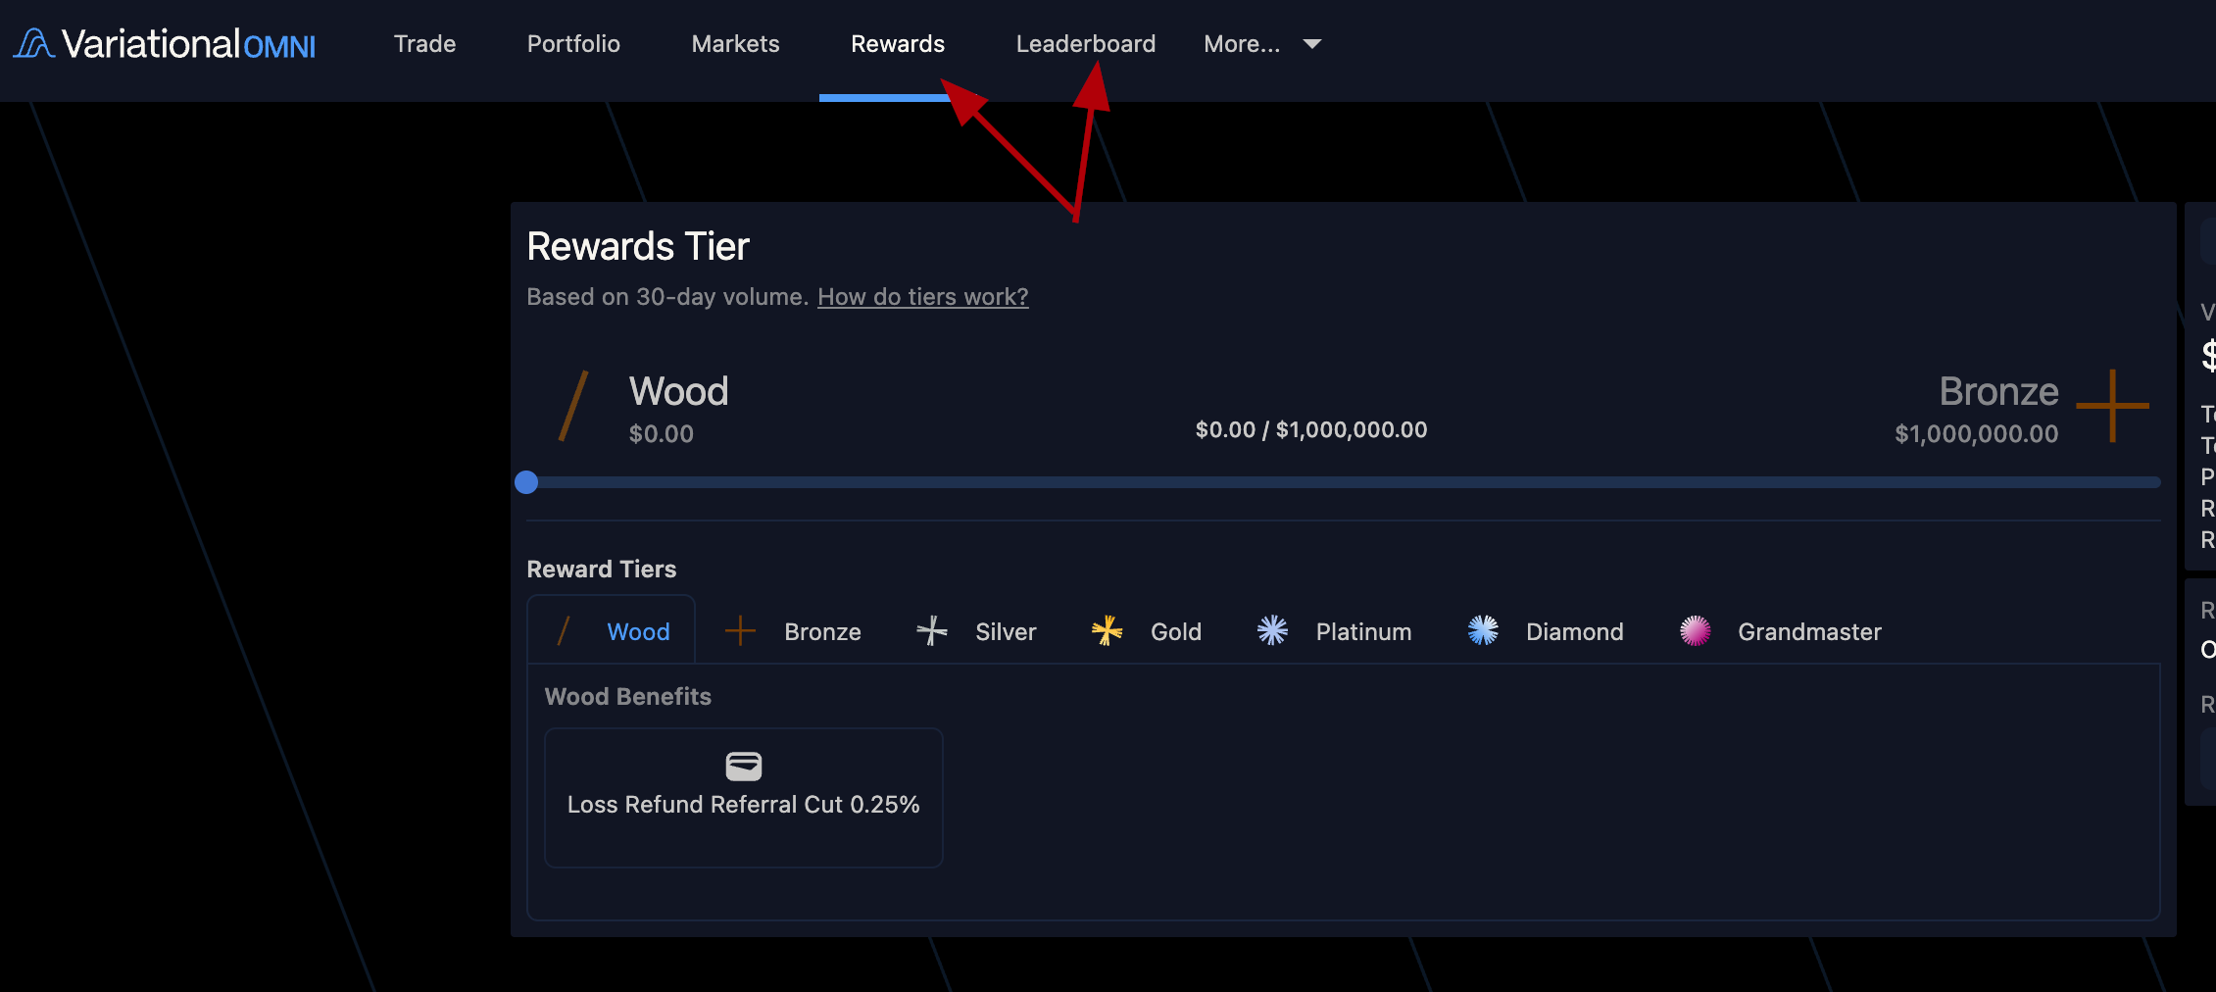Click the large Bronze next-tier plus icon
2216x992 pixels.
point(2112,406)
